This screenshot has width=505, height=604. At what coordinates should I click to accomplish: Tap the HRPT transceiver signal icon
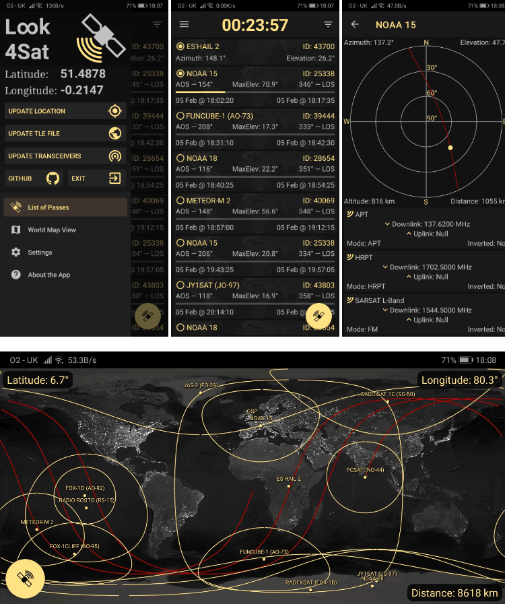coord(349,257)
